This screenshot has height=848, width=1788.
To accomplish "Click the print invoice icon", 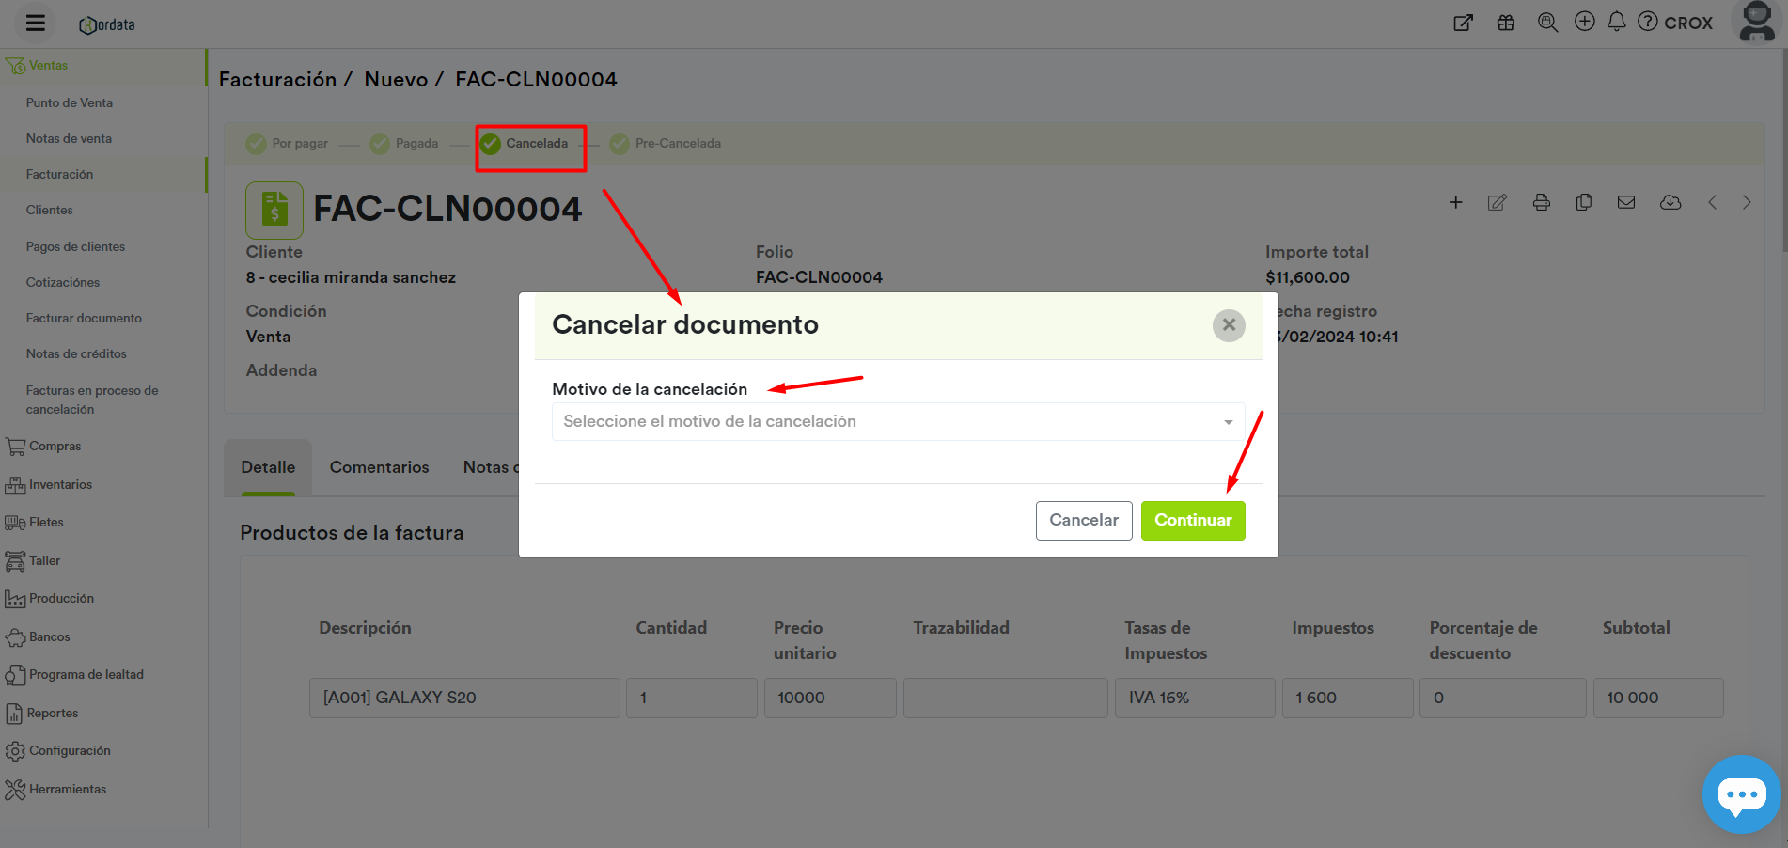I will point(1541,202).
